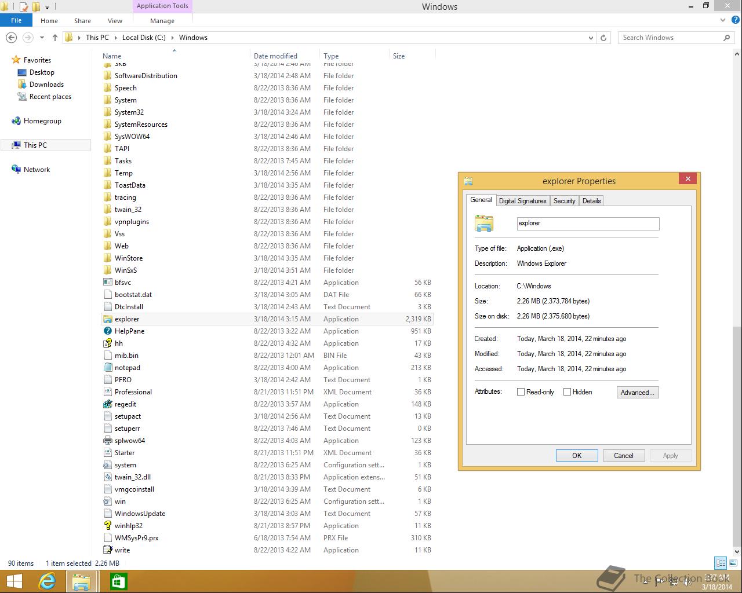Click the search magnifier icon

click(726, 38)
